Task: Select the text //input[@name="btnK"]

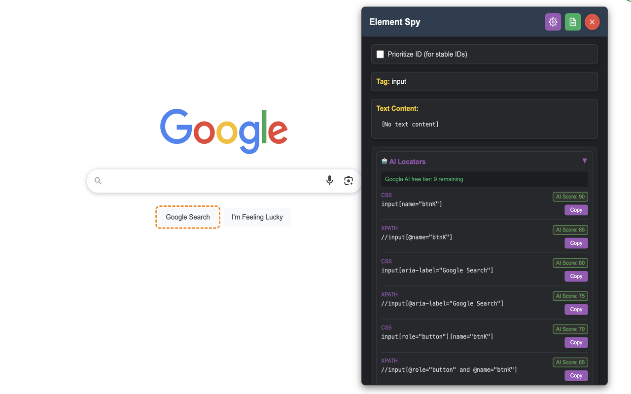Action: (417, 237)
